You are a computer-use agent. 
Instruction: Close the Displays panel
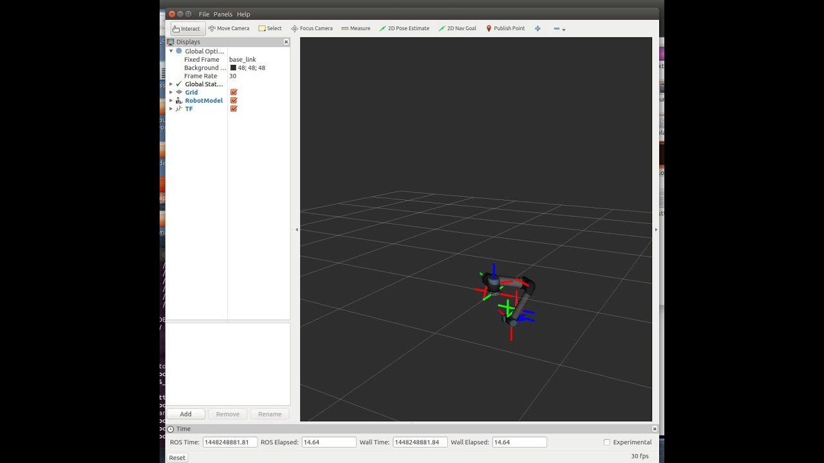(x=286, y=42)
